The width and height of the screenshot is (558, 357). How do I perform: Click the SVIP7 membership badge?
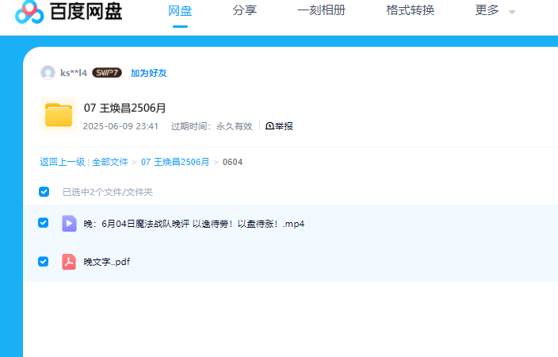pyautogui.click(x=106, y=73)
